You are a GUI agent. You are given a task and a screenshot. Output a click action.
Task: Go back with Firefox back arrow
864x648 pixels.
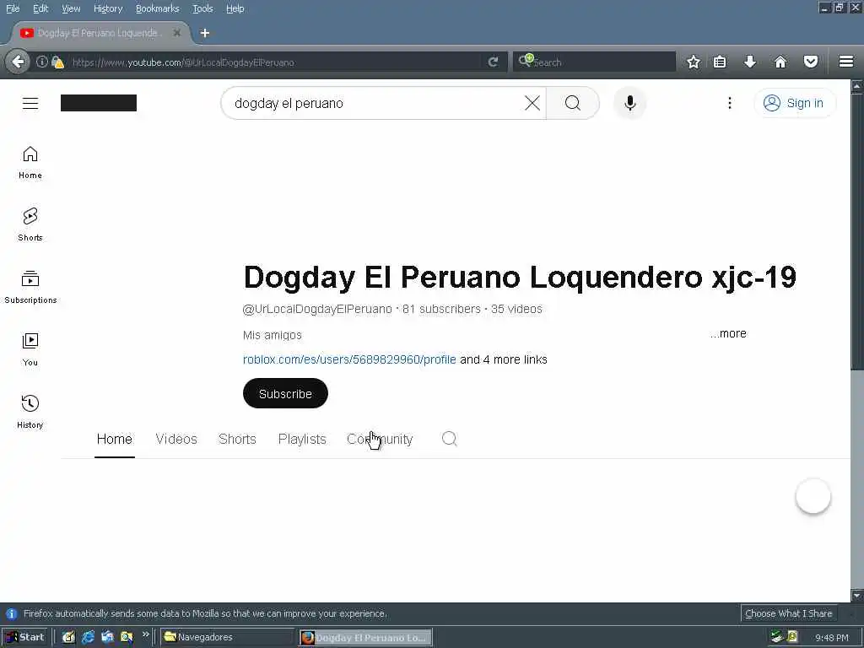coord(19,62)
